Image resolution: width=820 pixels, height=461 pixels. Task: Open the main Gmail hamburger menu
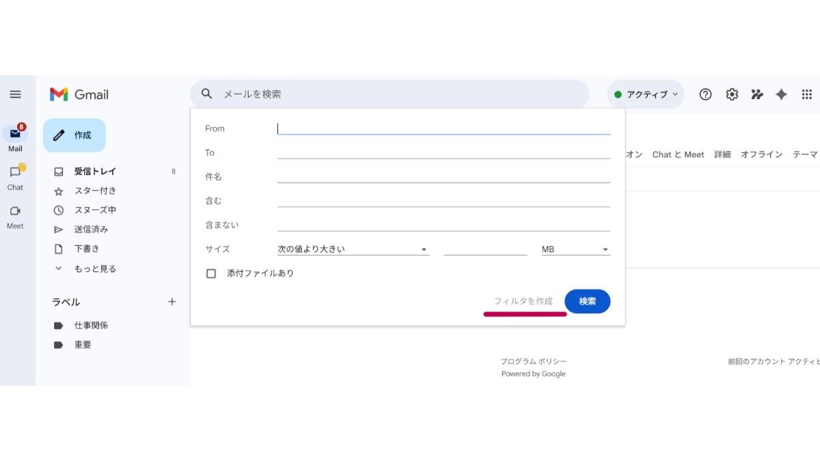17,94
